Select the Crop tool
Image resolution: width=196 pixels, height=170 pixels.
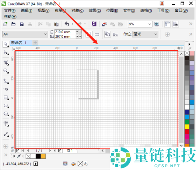pos(6,63)
